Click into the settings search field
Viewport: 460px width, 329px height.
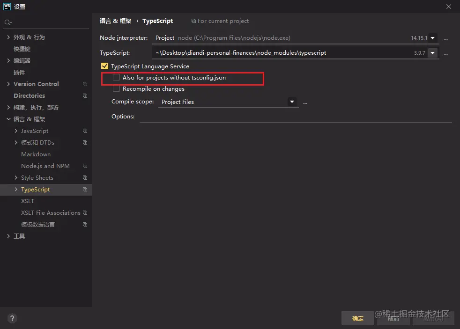pos(46,22)
